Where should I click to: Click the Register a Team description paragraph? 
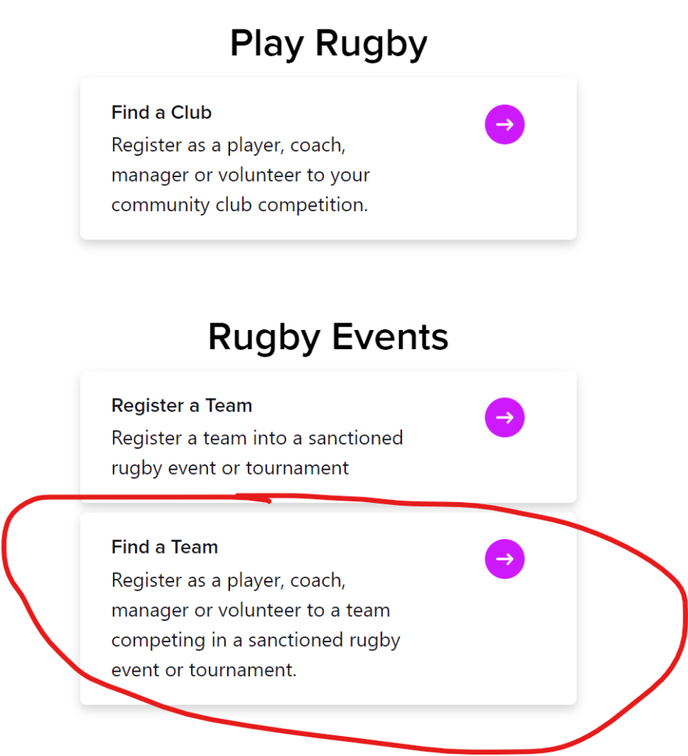tap(257, 453)
